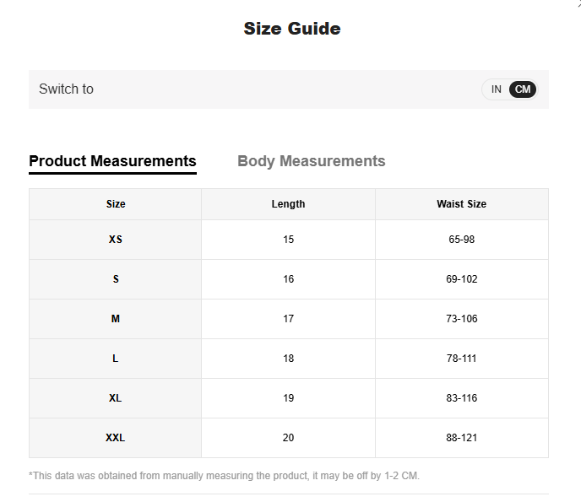Viewport: 581px width, 502px height.
Task: Select the XS size row label
Action: click(116, 240)
